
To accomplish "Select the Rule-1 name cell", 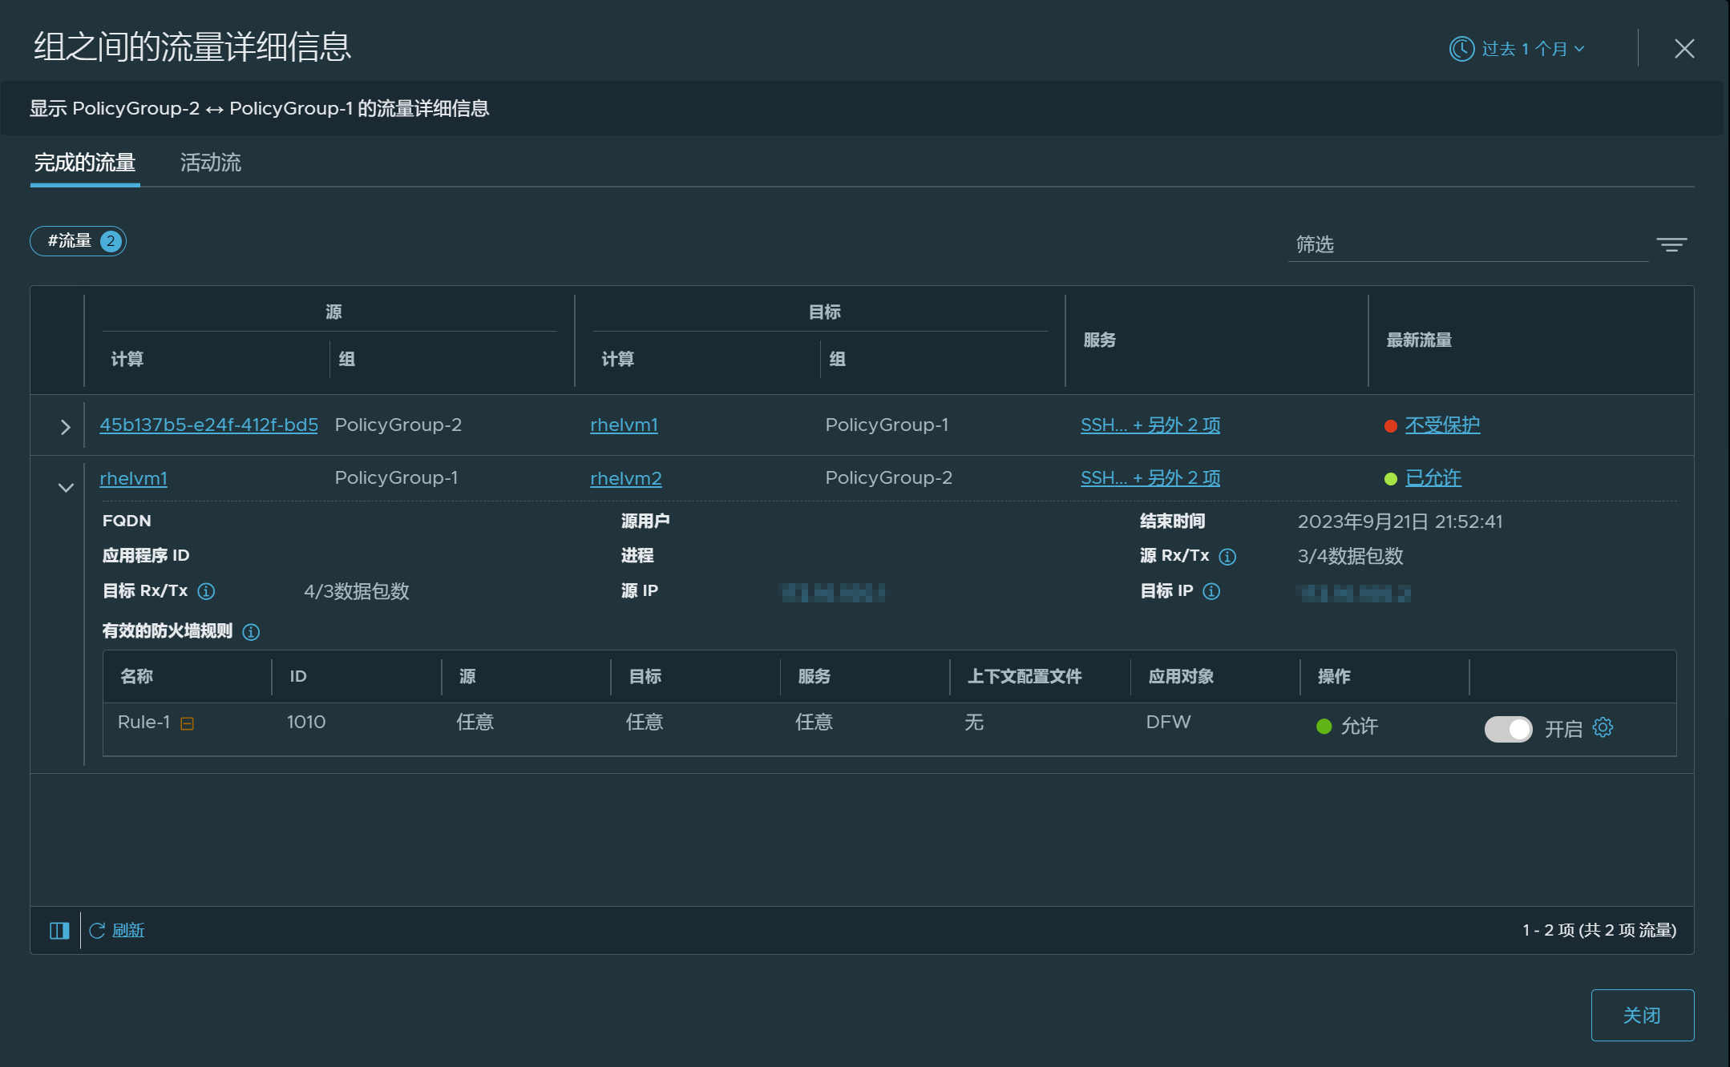I will [x=143, y=722].
